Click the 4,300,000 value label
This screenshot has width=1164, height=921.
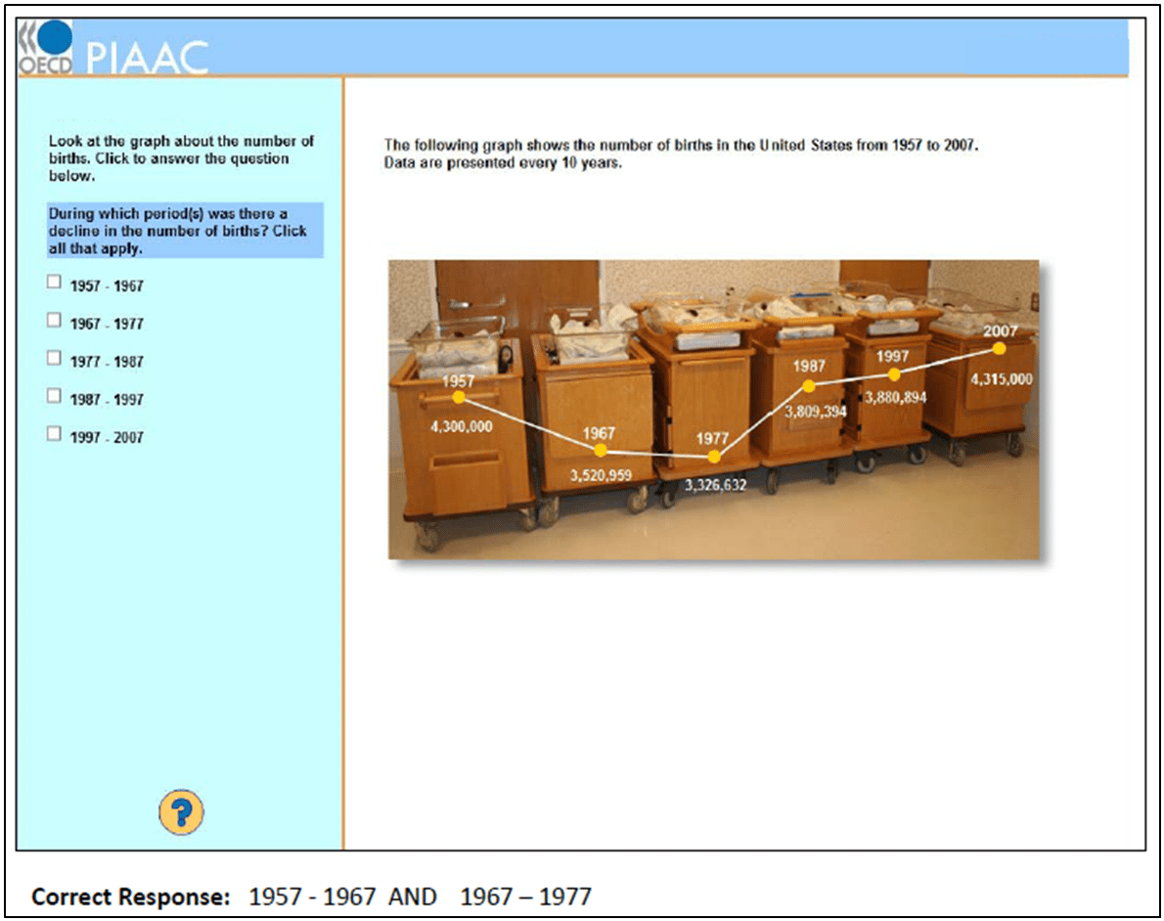point(461,426)
